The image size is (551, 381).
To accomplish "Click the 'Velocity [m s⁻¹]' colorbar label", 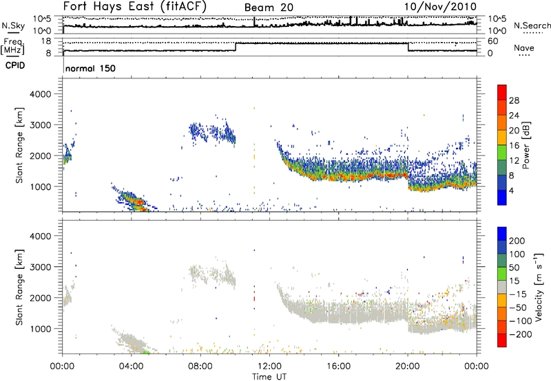I will [x=539, y=287].
